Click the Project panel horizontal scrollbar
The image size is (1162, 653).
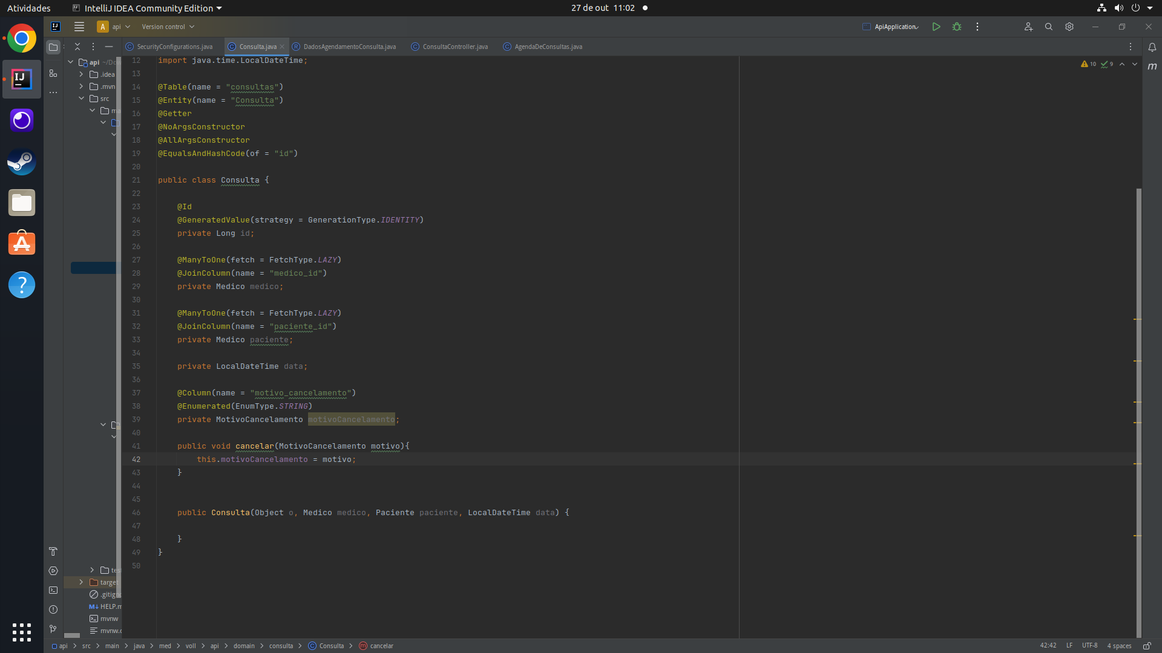tap(72, 635)
